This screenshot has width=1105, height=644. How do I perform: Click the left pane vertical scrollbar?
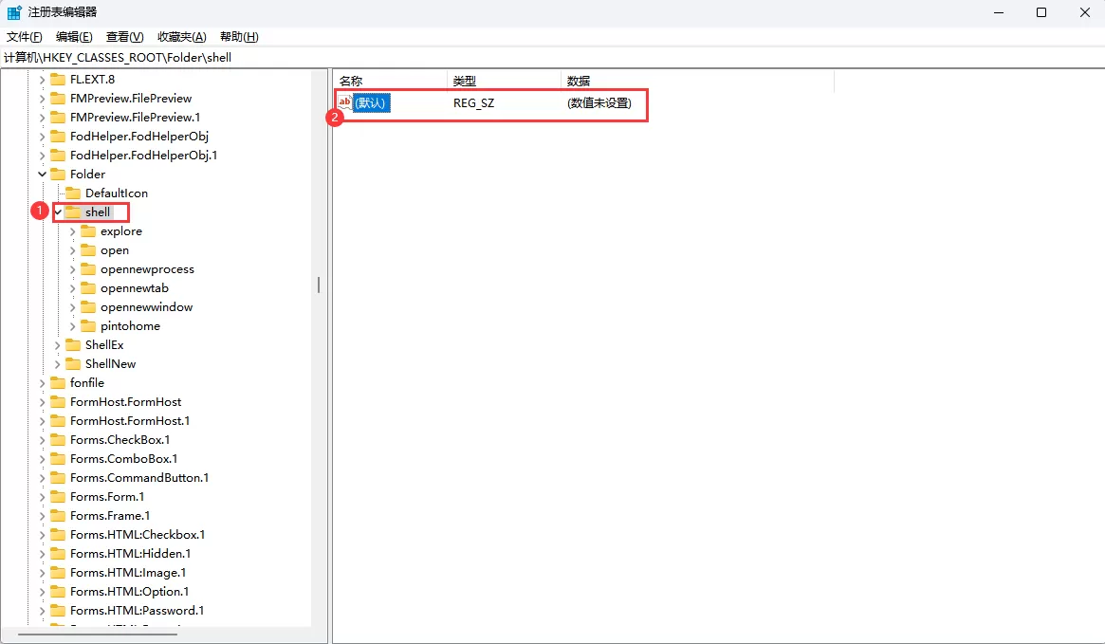coord(319,285)
